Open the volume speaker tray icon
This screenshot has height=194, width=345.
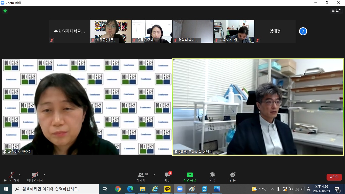[303, 189]
